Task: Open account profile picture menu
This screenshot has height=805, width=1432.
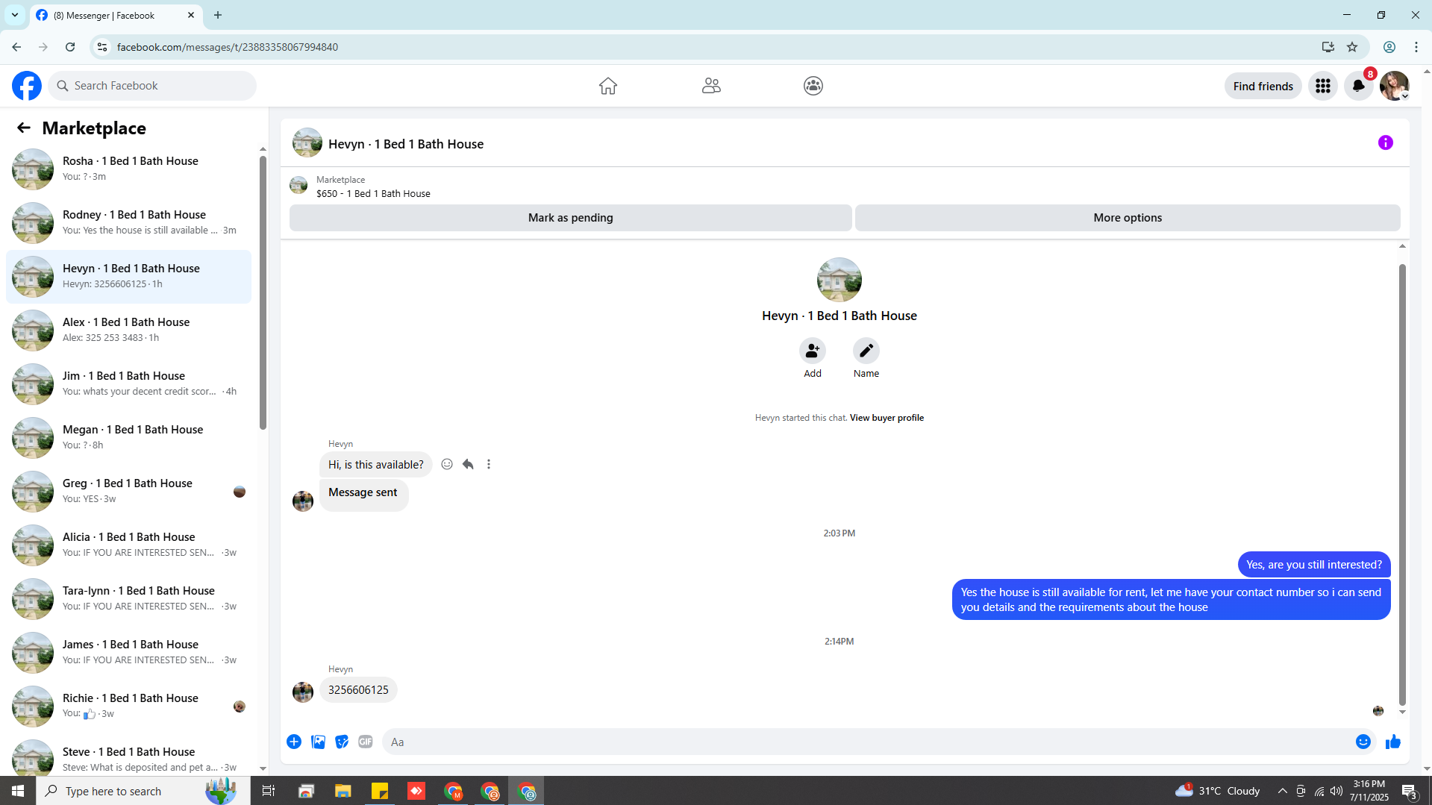Action: [1395, 86]
